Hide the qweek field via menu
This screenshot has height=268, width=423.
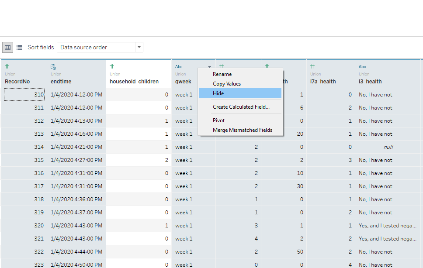click(218, 93)
